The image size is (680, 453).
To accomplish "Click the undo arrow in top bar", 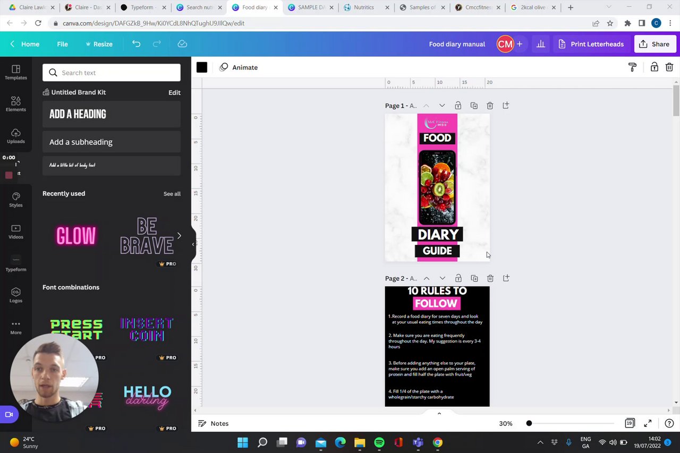I will tap(137, 44).
